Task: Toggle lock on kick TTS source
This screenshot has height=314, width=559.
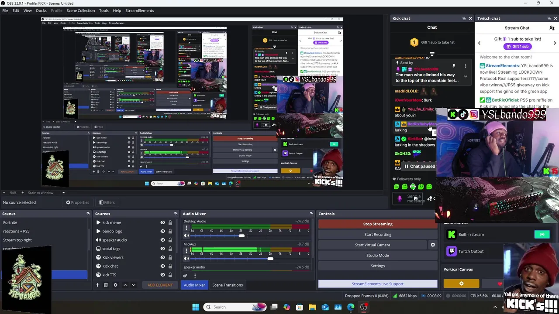Action: click(x=170, y=275)
